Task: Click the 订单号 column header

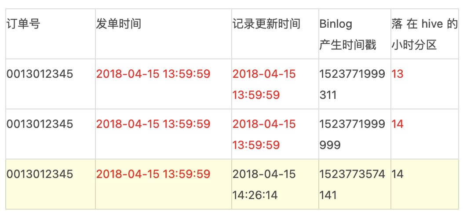Action: click(23, 24)
